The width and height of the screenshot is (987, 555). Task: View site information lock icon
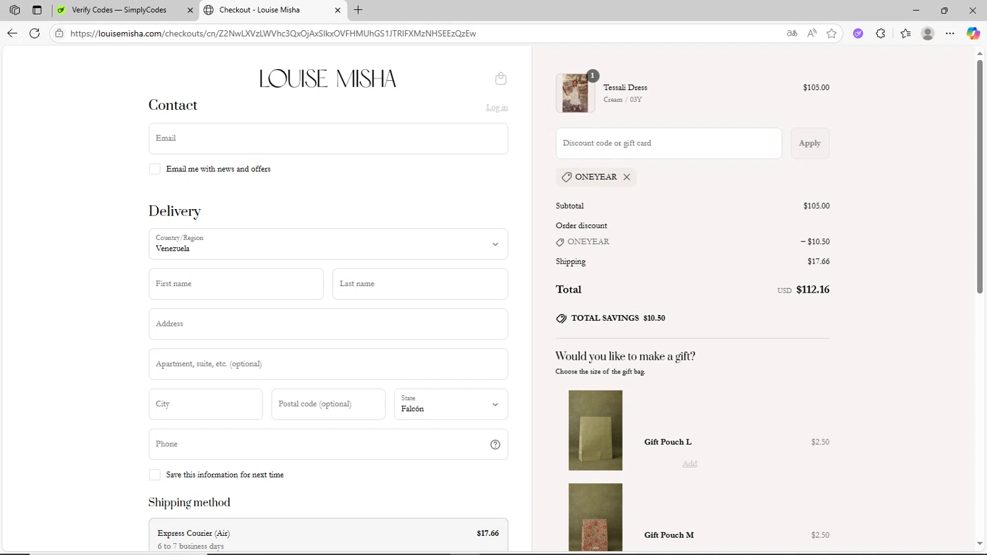coord(59,33)
